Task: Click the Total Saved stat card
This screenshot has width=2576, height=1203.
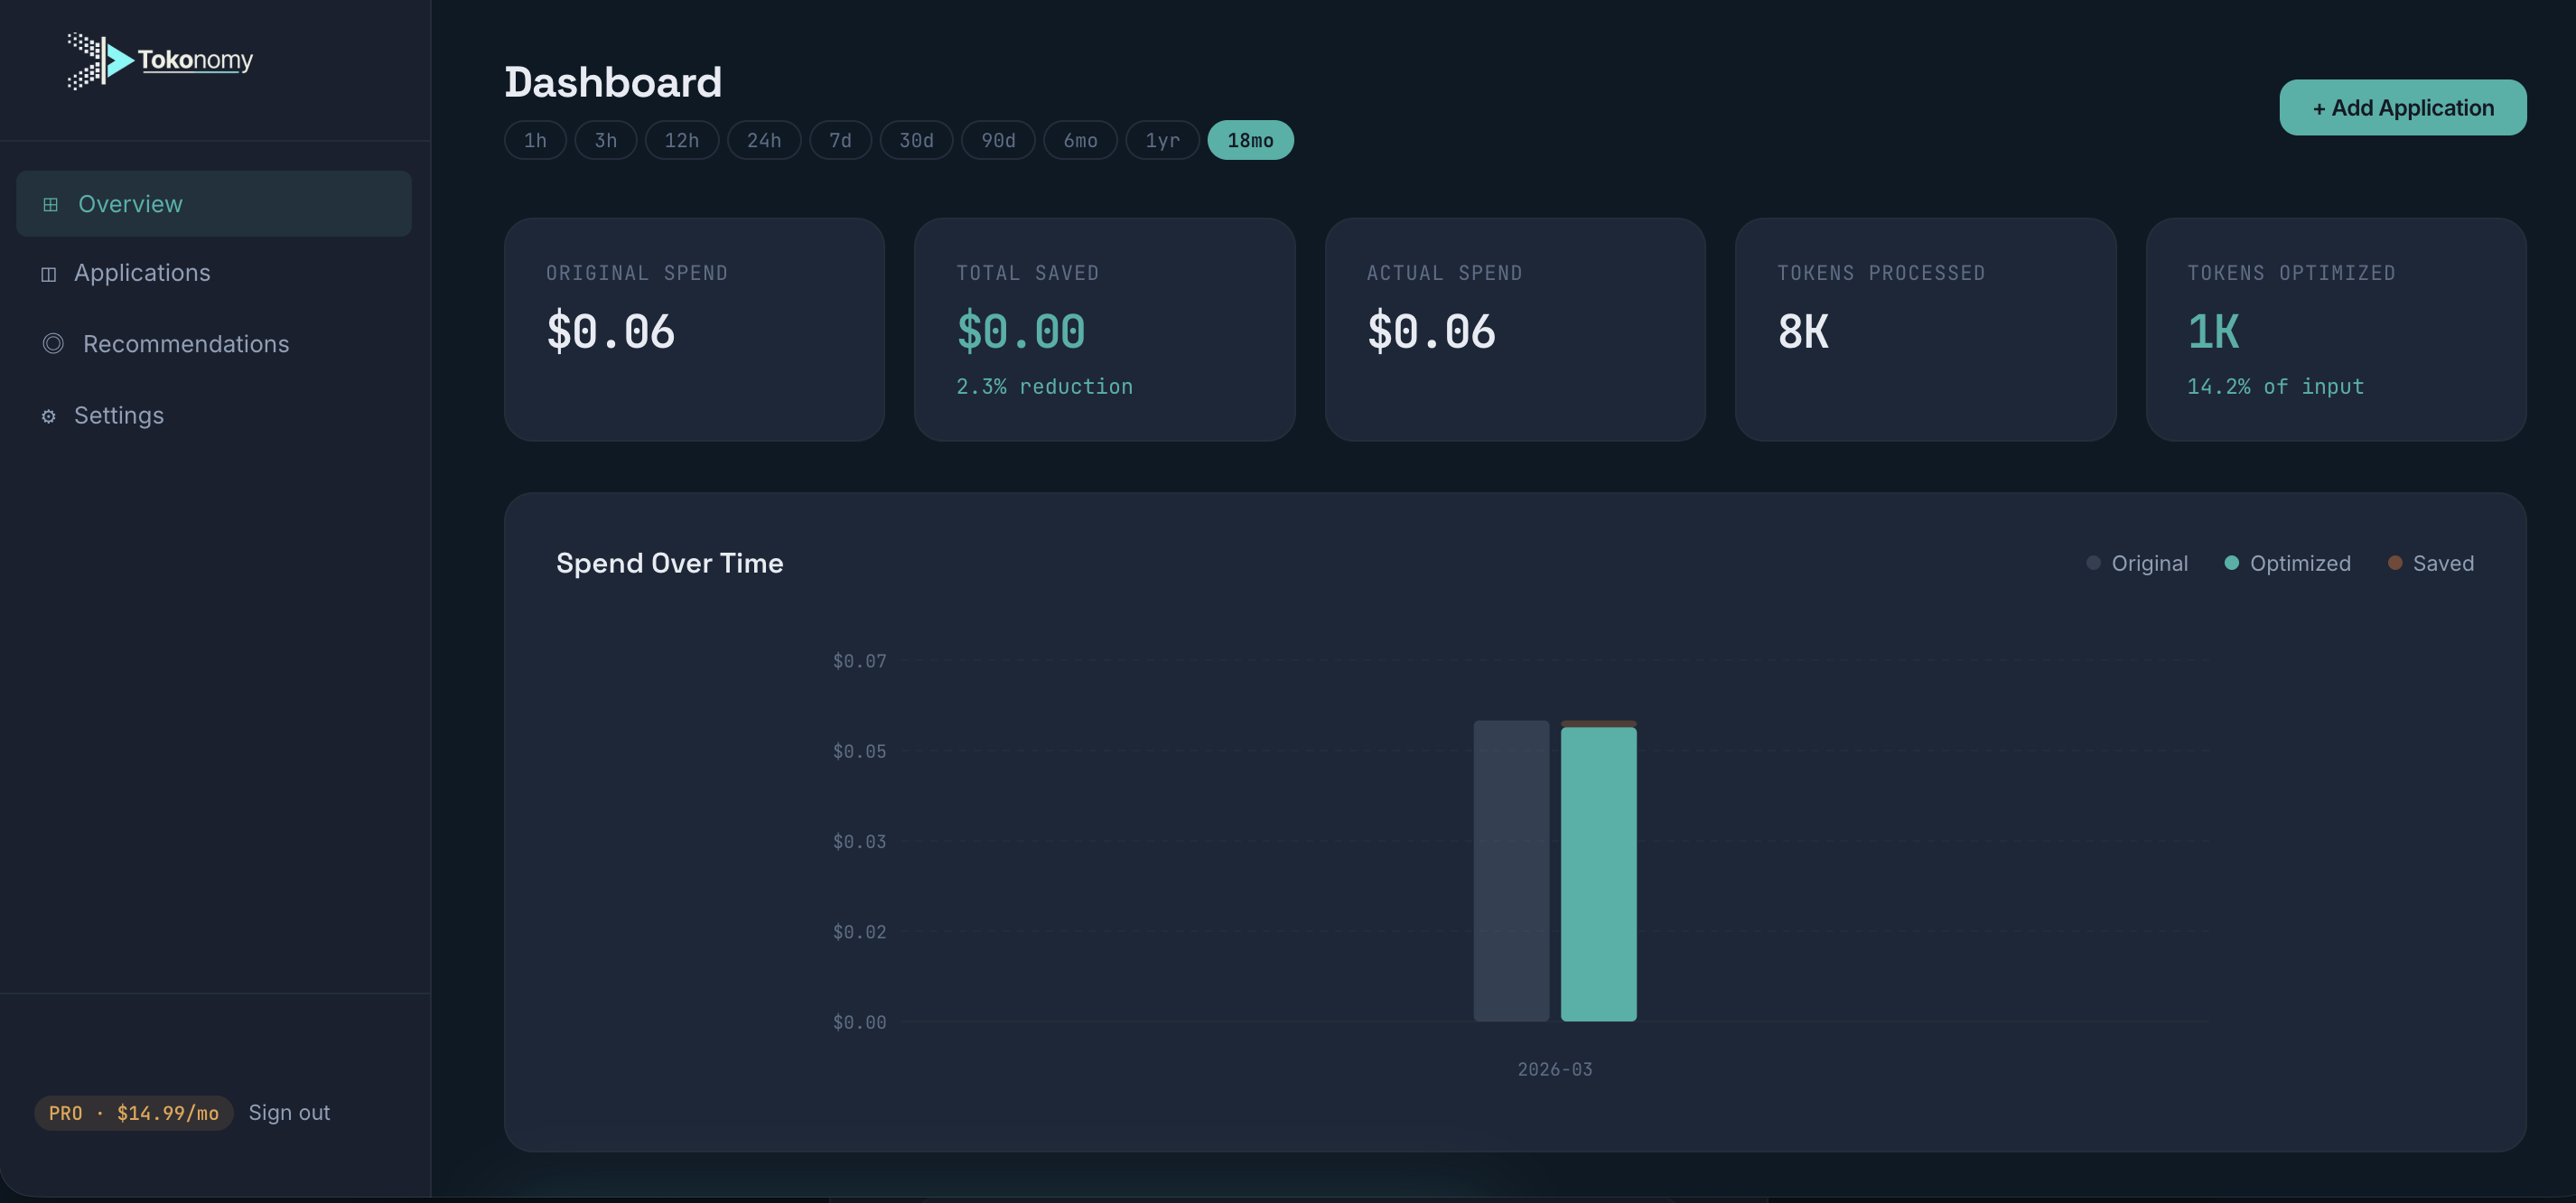Action: pyautogui.click(x=1104, y=329)
